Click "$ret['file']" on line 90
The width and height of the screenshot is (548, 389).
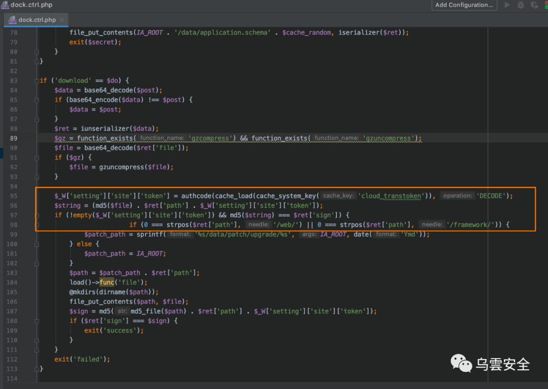[x=158, y=148]
